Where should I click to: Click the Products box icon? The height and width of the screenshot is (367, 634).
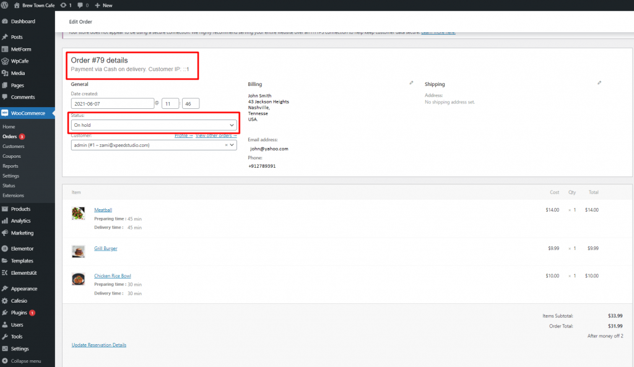tap(5, 209)
